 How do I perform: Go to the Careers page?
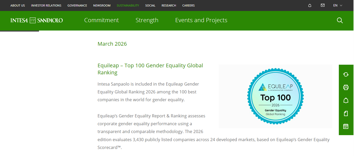[x=188, y=5]
